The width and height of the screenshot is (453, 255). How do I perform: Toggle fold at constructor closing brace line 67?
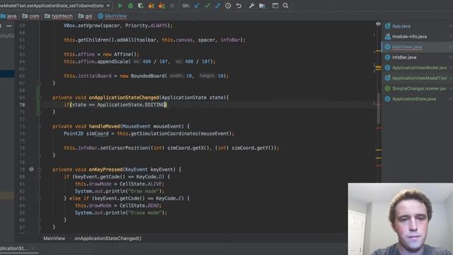click(x=40, y=84)
